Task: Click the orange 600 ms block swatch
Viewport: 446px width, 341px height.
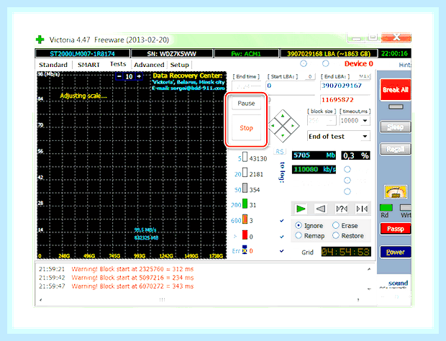Action: [x=245, y=219]
